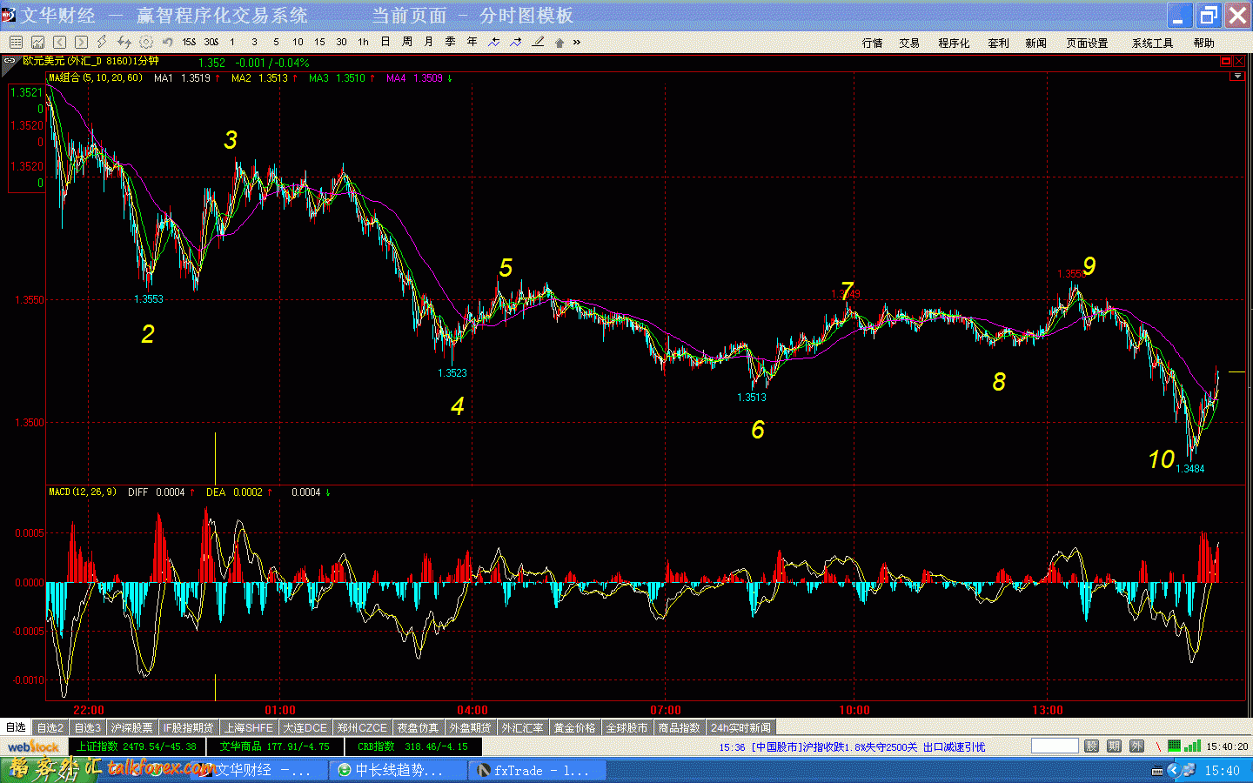1253x783 pixels.
Task: Open the 行情 menu
Action: (872, 43)
